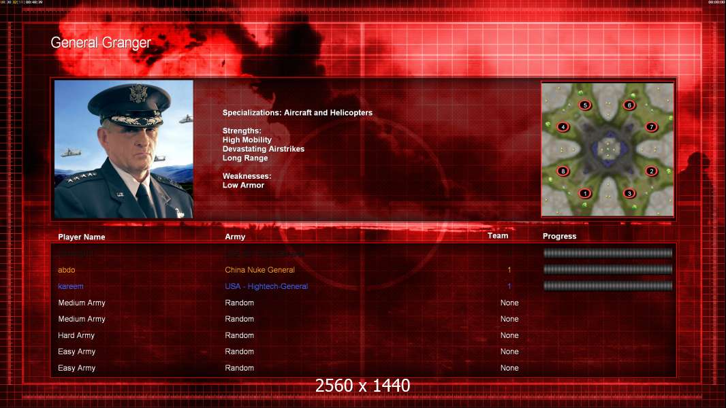Click the Army column header
The height and width of the screenshot is (408, 726).
[235, 237]
